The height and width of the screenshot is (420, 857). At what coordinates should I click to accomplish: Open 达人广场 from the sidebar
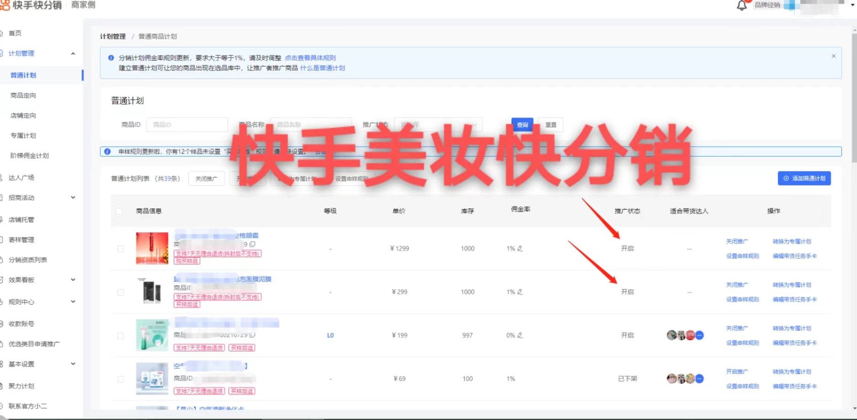click(x=21, y=177)
